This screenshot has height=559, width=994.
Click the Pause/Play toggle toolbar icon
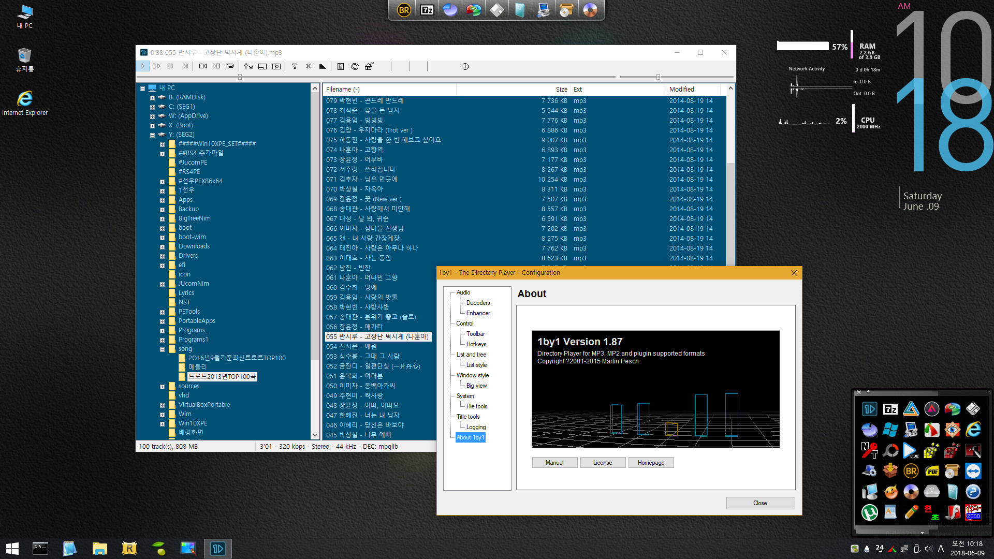pyautogui.click(x=156, y=66)
